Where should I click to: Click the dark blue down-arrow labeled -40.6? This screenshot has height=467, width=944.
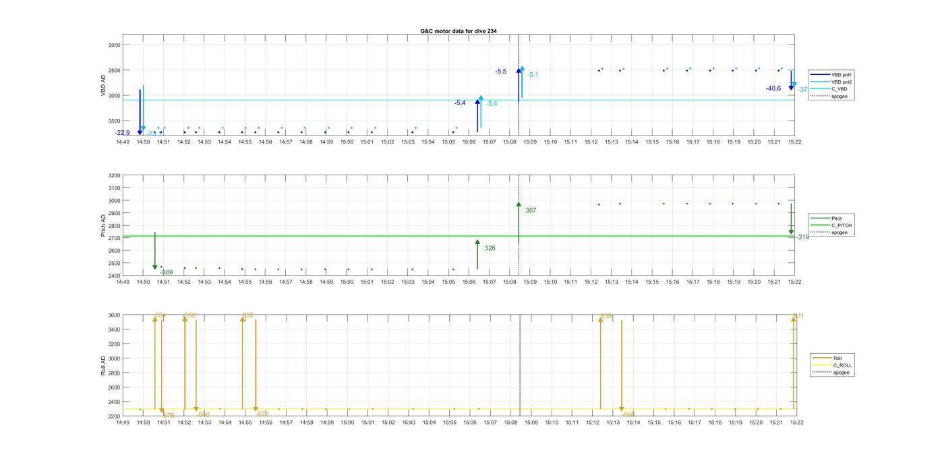click(x=791, y=80)
